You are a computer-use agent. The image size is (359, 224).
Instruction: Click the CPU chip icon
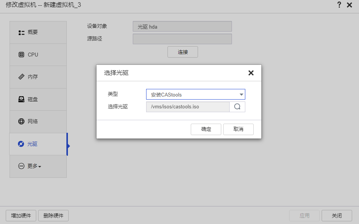(21, 55)
